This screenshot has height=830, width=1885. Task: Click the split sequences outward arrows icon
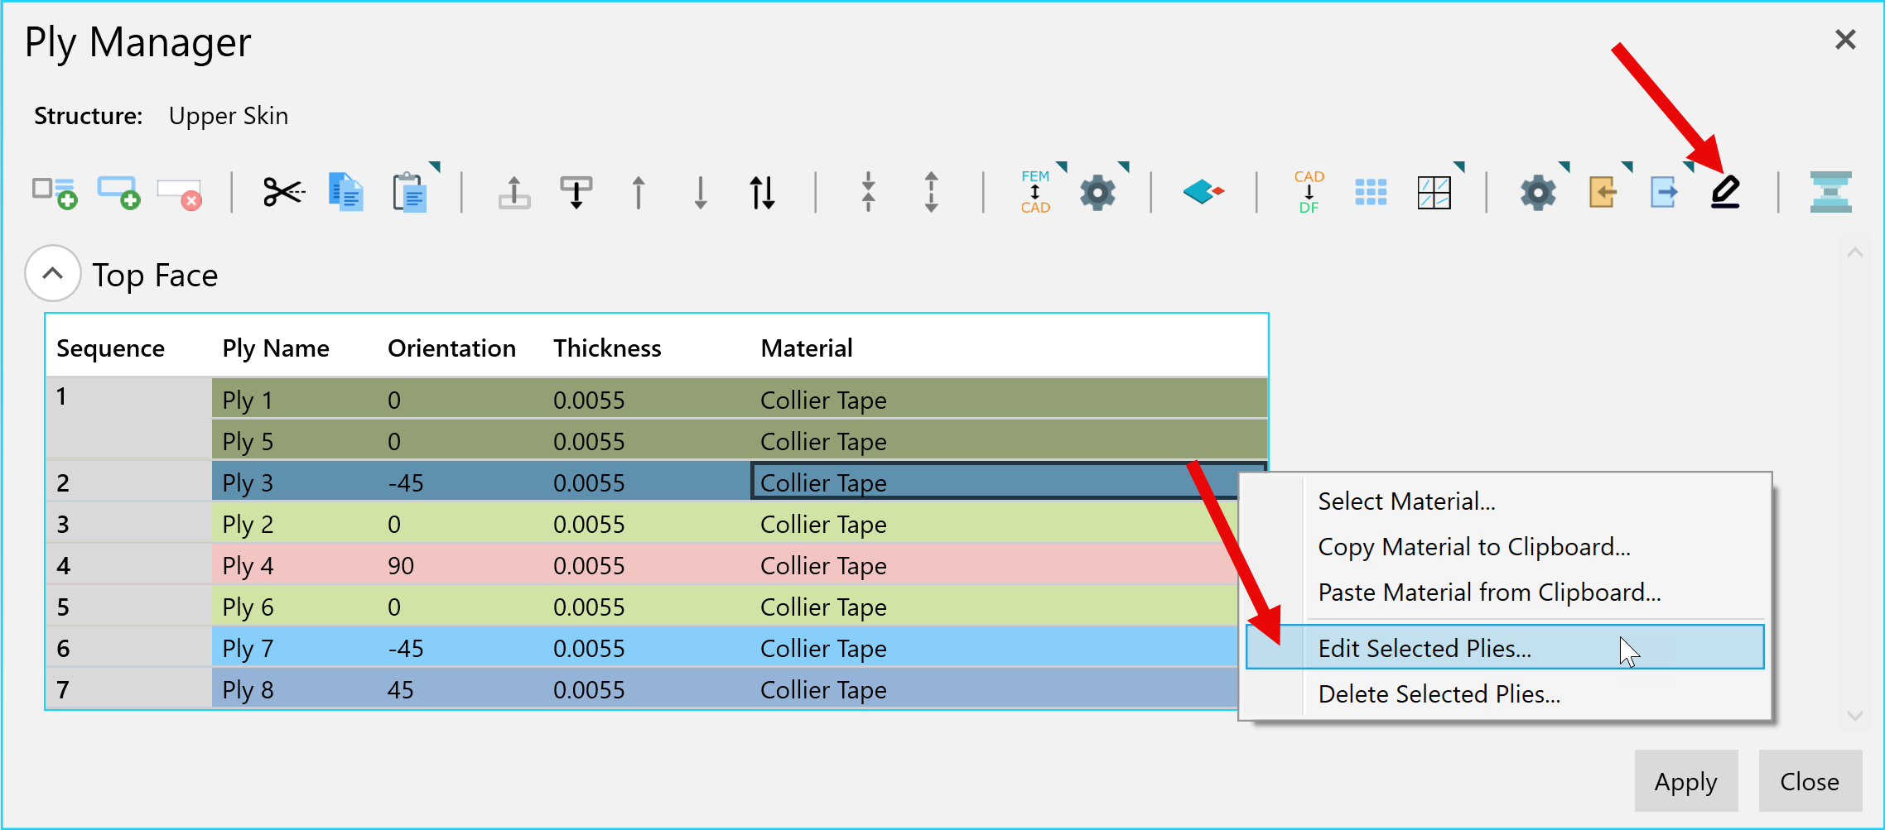coord(932,192)
